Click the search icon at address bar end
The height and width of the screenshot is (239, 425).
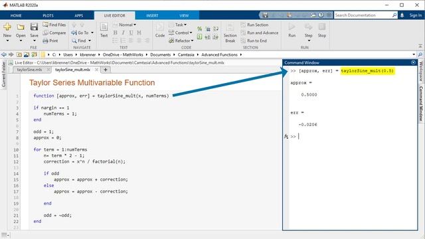pos(420,54)
